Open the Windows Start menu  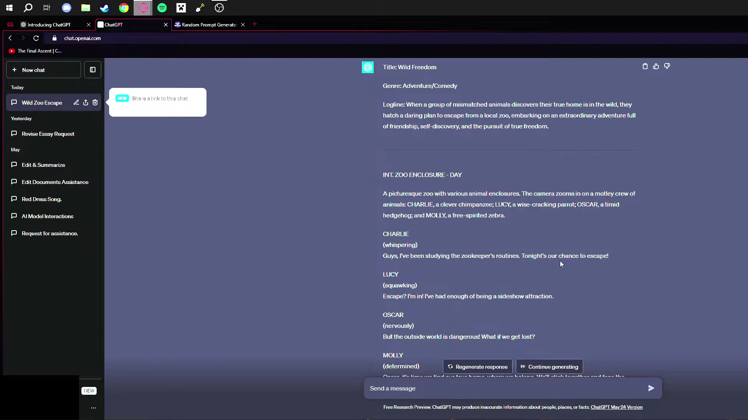9,8
